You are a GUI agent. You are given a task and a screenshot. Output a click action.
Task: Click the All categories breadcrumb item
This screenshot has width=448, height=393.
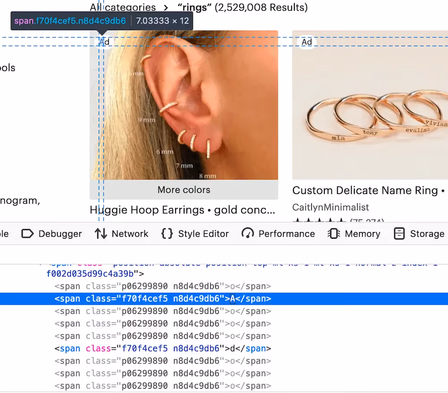click(x=123, y=7)
